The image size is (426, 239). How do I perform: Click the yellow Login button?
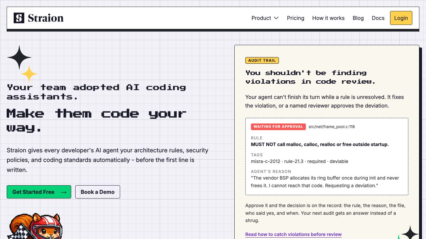click(401, 18)
